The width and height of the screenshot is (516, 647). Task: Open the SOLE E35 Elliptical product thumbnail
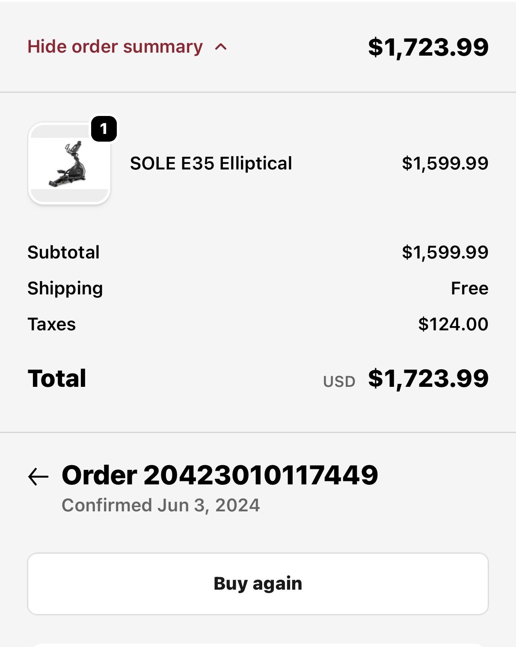[x=69, y=163]
